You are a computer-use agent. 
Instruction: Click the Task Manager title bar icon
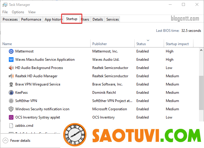tap(5, 5)
